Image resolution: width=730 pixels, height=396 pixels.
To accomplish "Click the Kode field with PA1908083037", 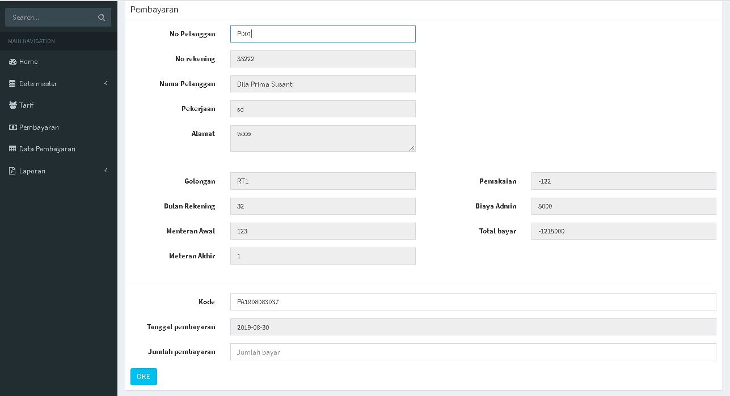I will click(x=474, y=302).
